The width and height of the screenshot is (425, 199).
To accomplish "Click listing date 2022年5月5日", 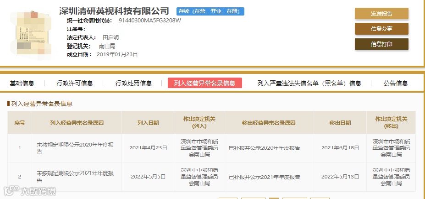I will coord(148,177).
